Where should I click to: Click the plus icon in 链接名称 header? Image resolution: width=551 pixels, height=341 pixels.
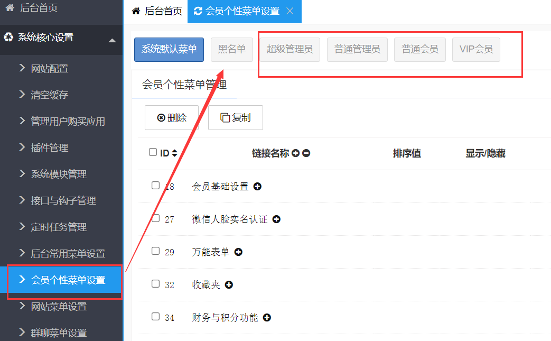pyautogui.click(x=296, y=153)
